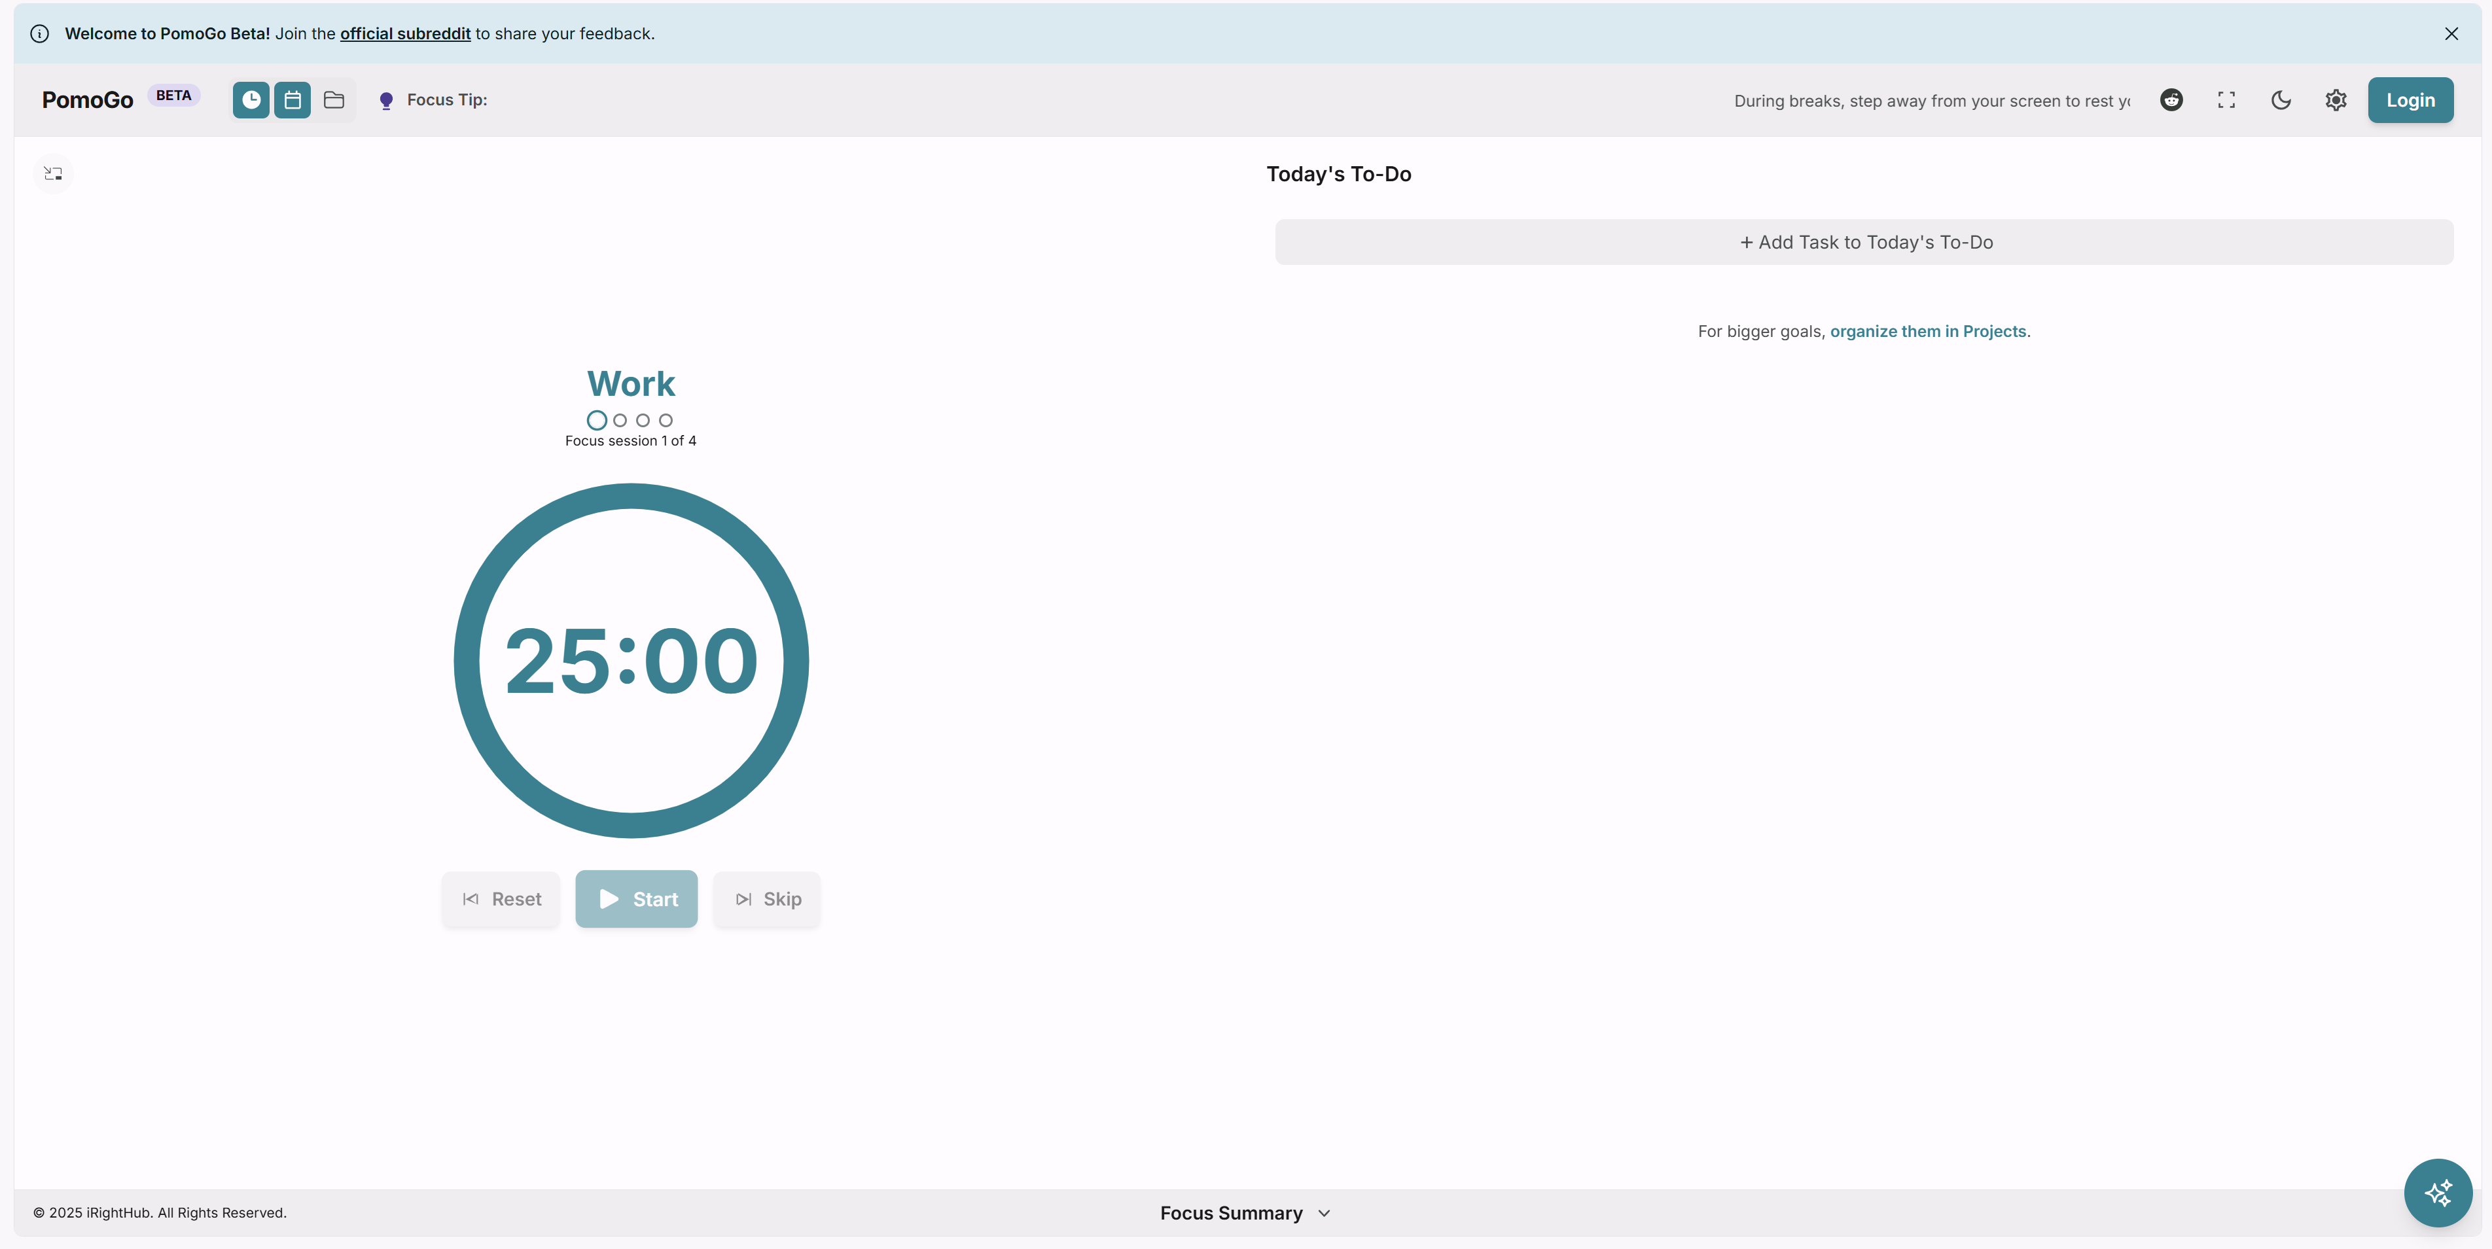
Task: Toggle the layout swap panel button
Action: pyautogui.click(x=53, y=173)
